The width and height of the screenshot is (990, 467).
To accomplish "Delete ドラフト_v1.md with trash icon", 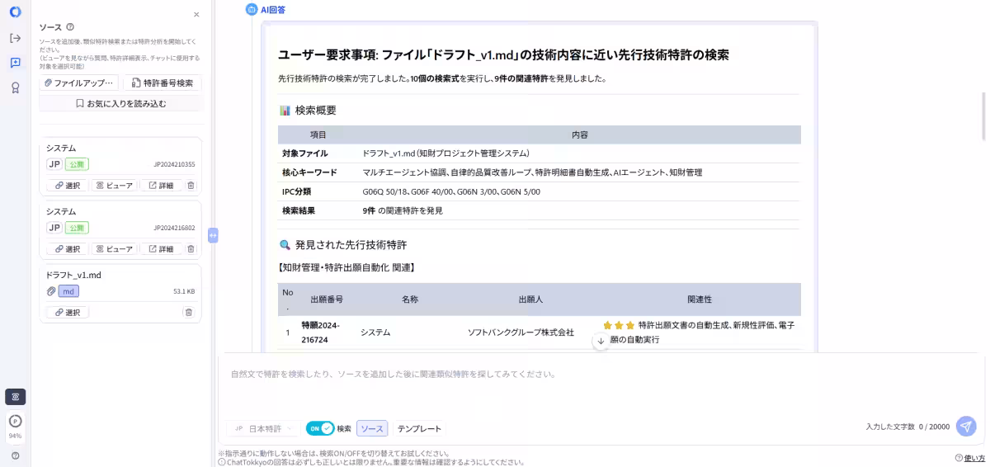I will [189, 313].
